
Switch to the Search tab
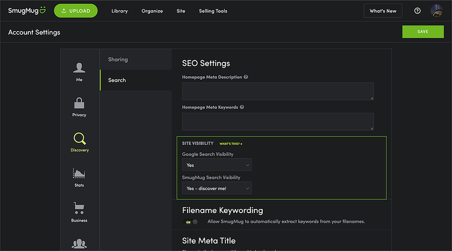click(136, 80)
